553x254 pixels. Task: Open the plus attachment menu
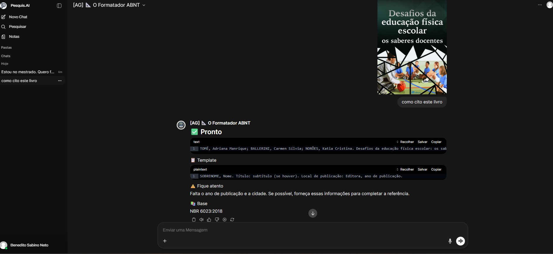(x=165, y=241)
